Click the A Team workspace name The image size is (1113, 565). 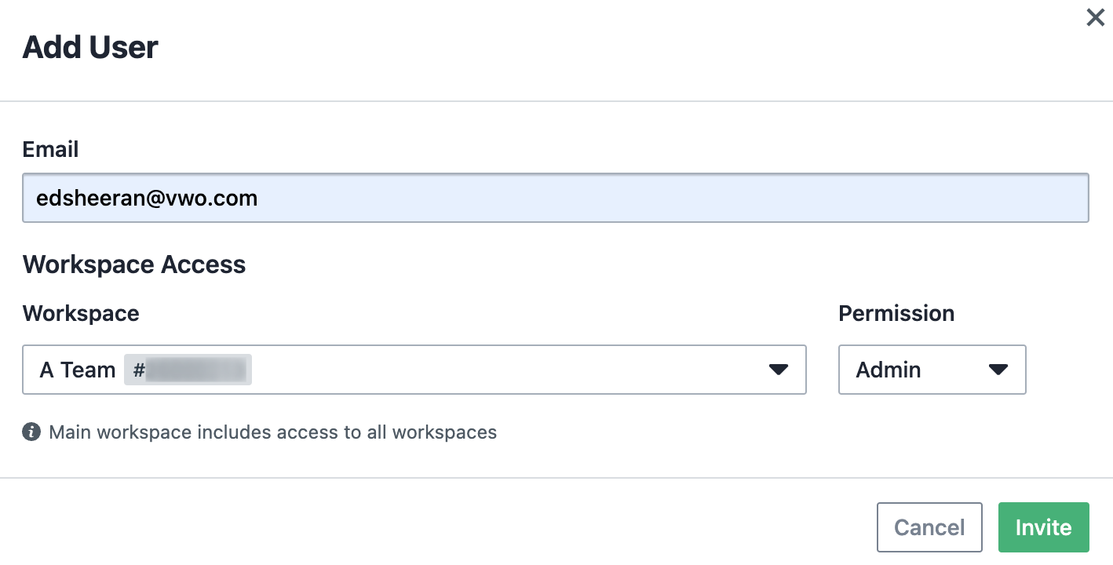[x=78, y=370]
